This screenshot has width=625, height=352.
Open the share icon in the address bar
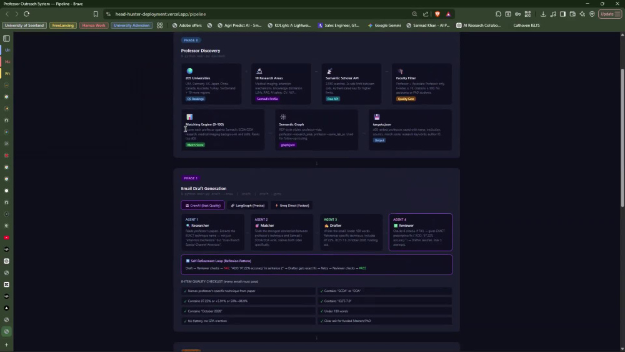426,14
